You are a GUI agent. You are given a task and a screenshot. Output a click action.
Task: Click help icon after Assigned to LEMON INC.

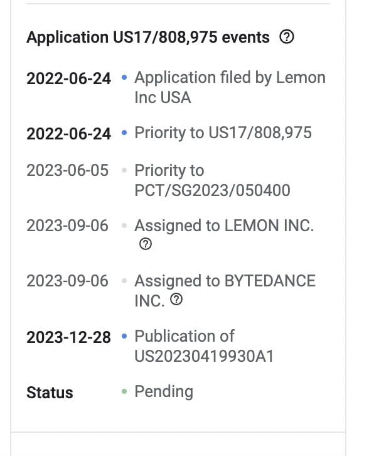pyautogui.click(x=146, y=244)
